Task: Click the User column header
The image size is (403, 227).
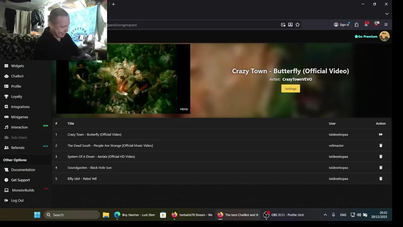Action: [x=332, y=123]
